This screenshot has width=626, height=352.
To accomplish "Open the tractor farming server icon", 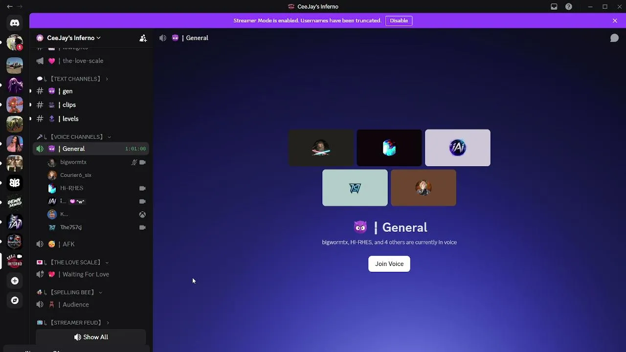I will pyautogui.click(x=15, y=124).
